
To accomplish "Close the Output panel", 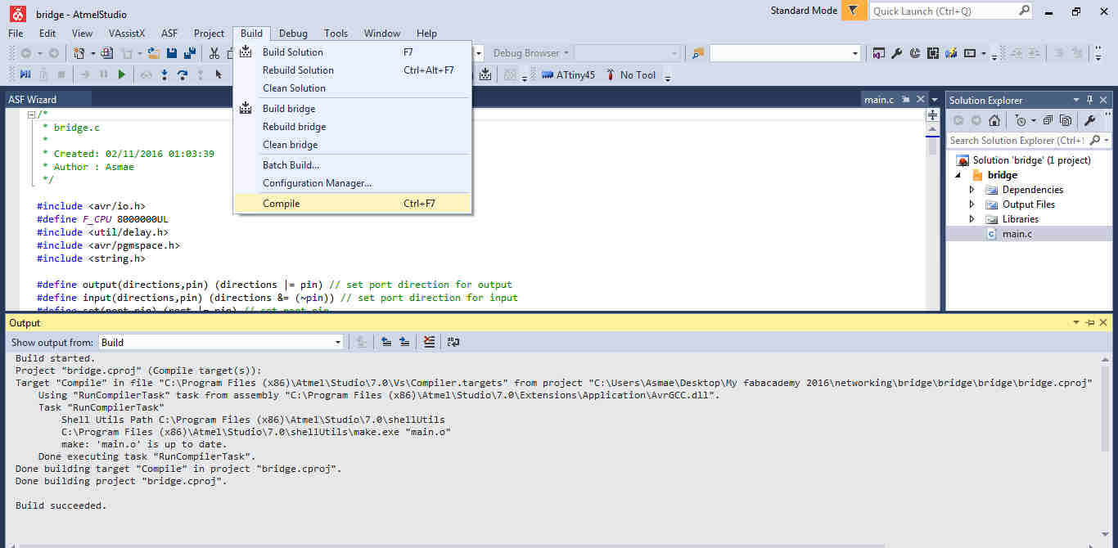I will click(x=1103, y=323).
